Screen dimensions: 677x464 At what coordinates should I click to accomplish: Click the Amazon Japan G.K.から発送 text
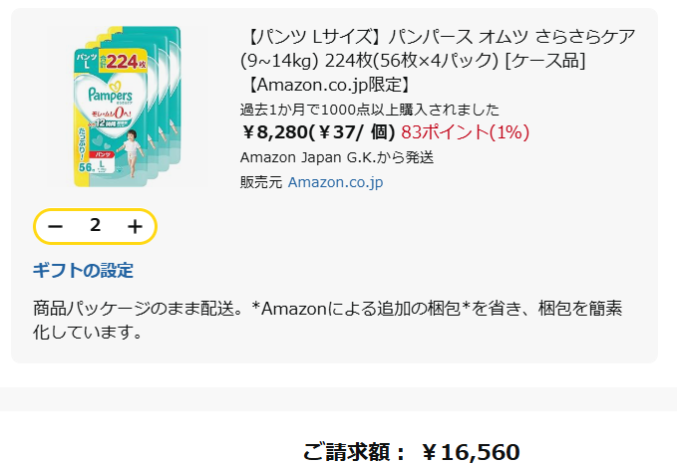click(337, 157)
